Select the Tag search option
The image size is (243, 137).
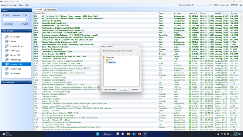click(22, 15)
